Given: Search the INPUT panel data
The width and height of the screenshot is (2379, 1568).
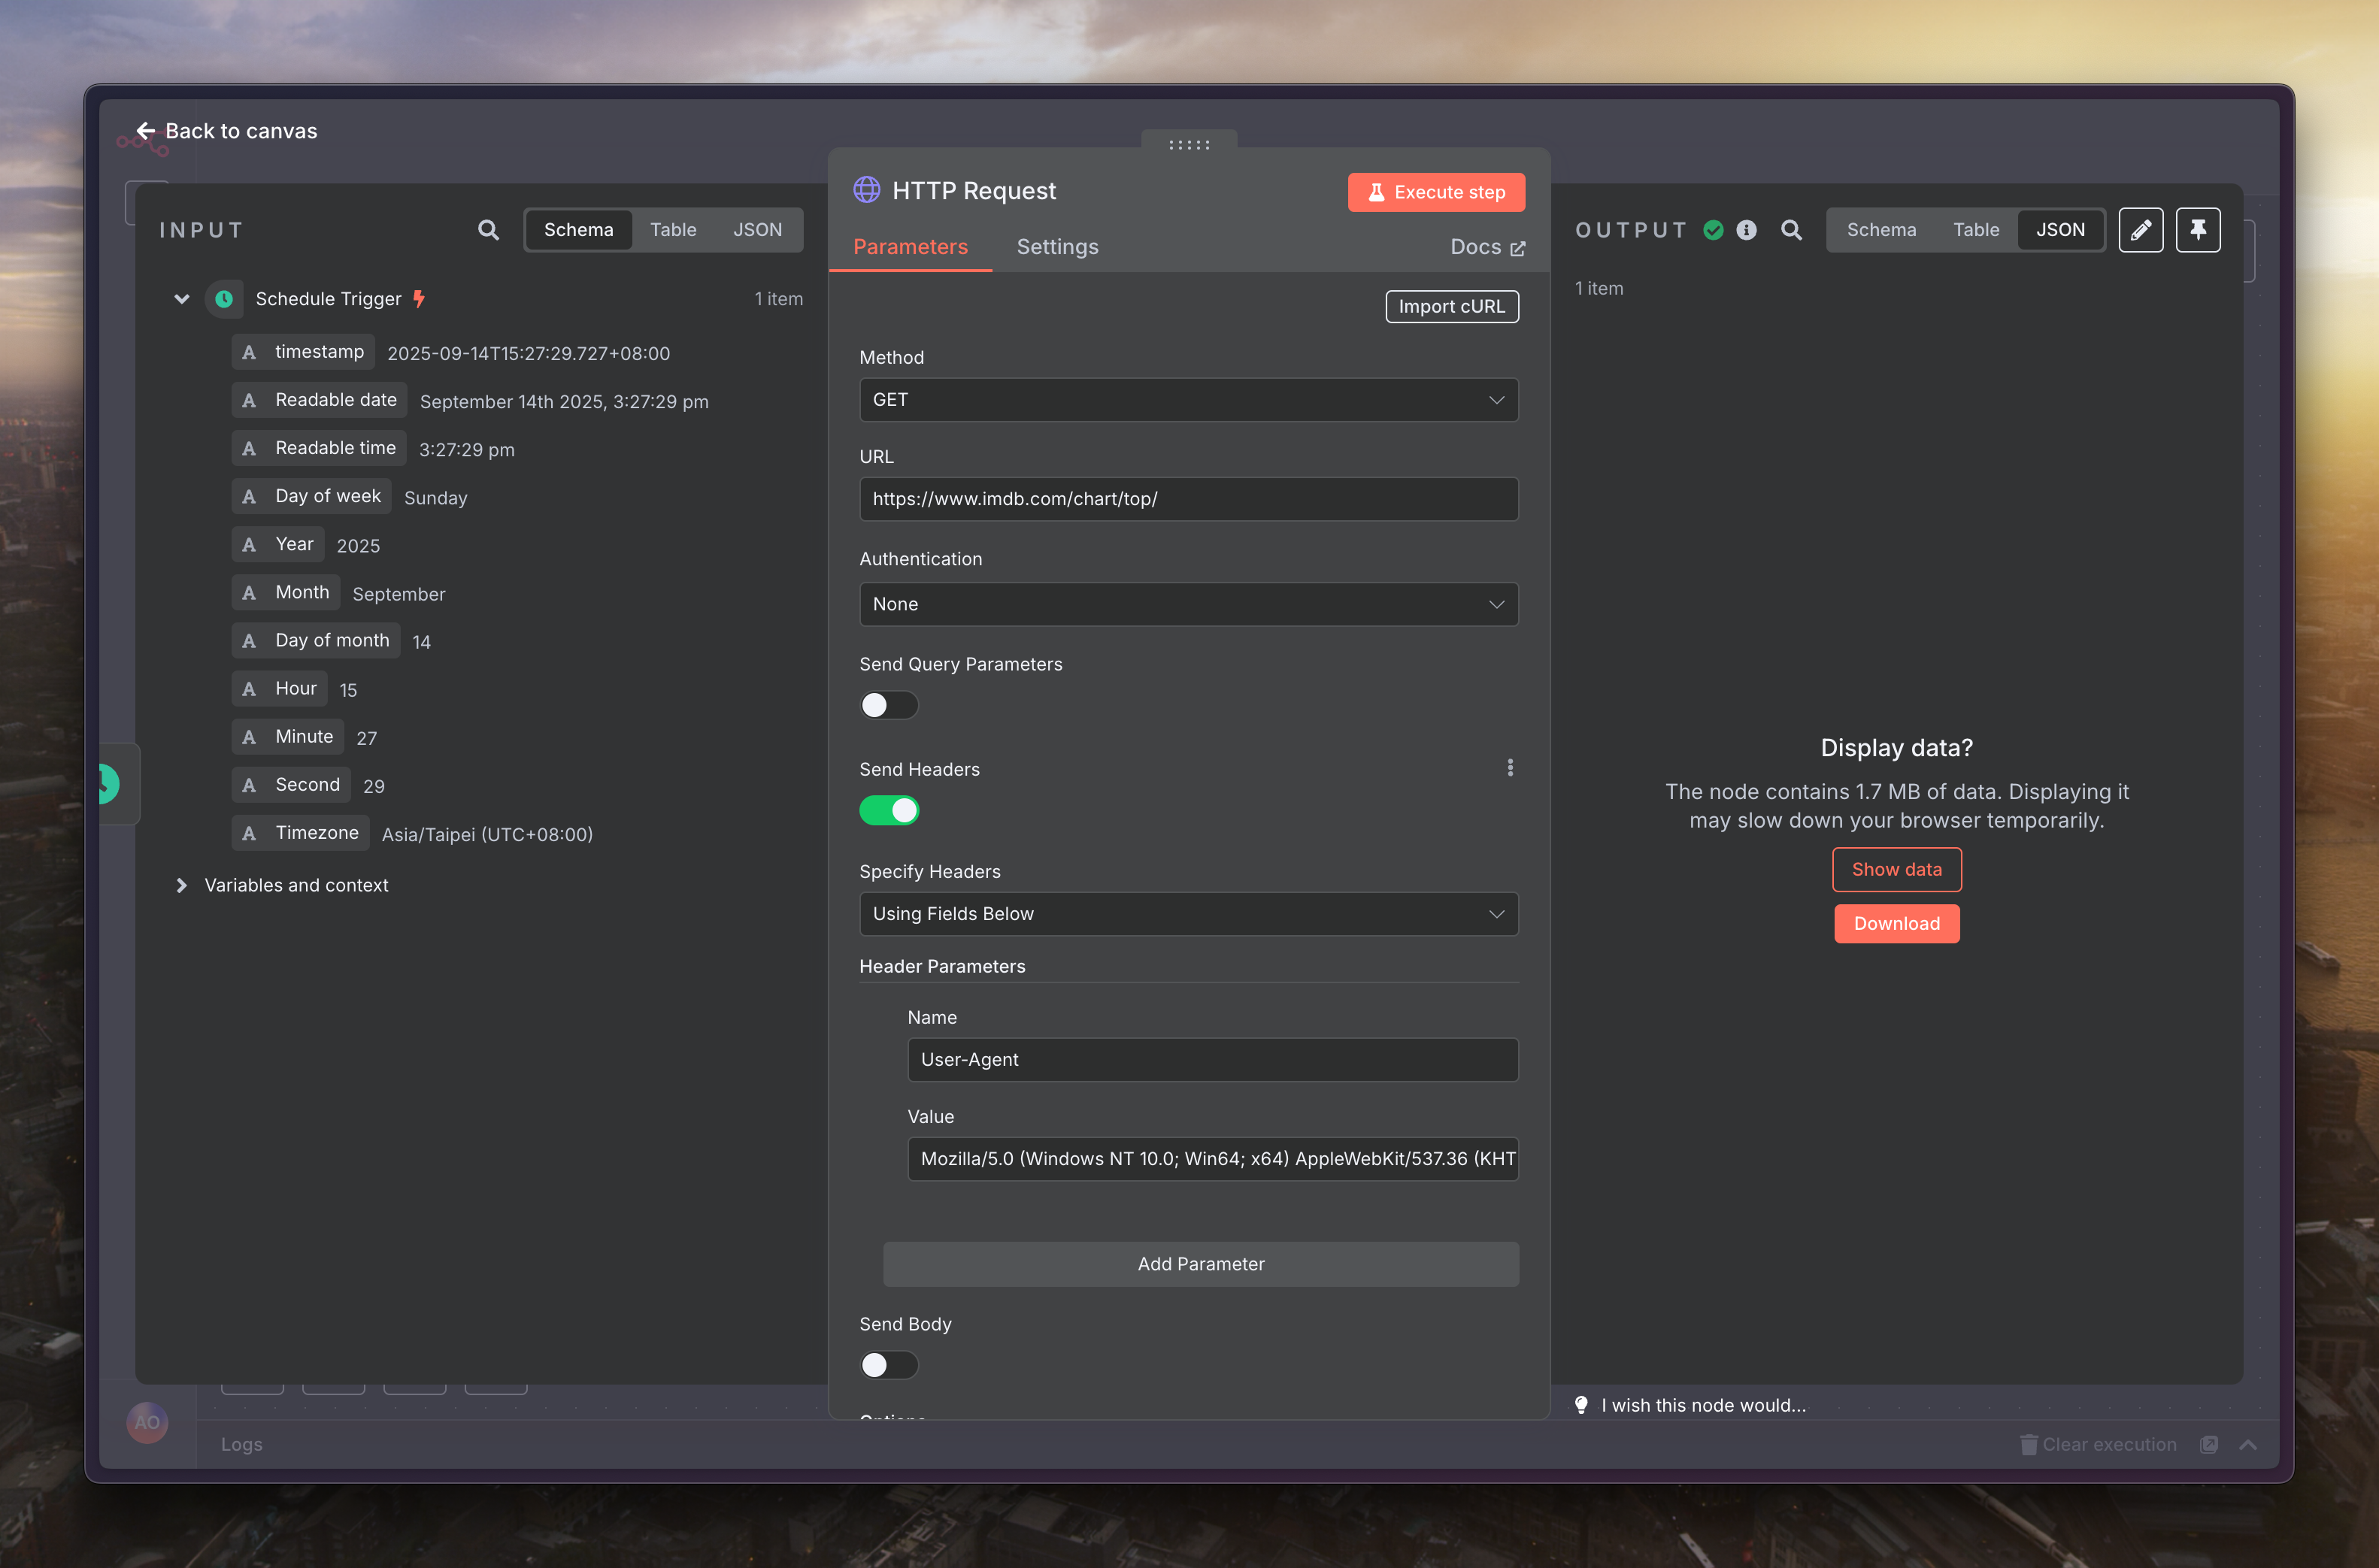Looking at the screenshot, I should click(x=488, y=230).
